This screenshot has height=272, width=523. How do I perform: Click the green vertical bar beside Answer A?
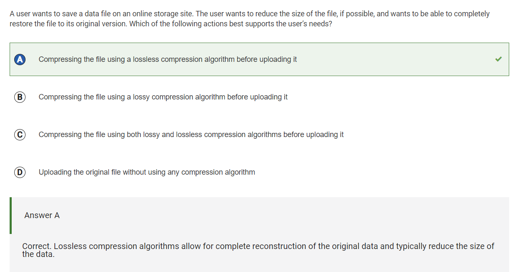(x=10, y=216)
